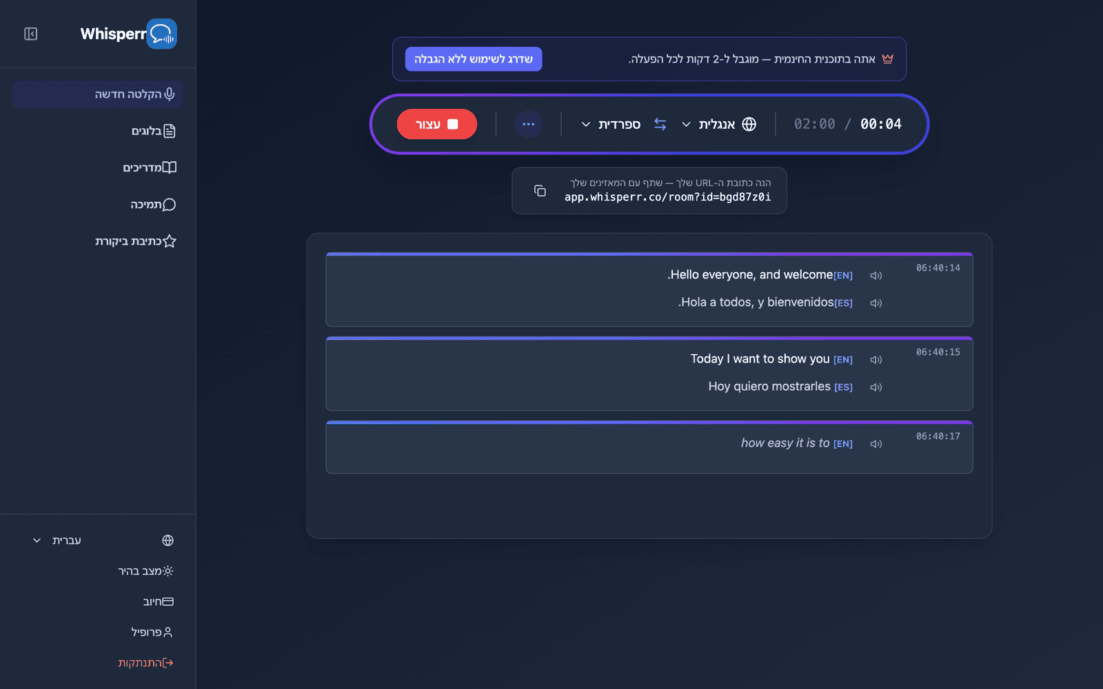Expand the chevron beside עברית

(37, 540)
